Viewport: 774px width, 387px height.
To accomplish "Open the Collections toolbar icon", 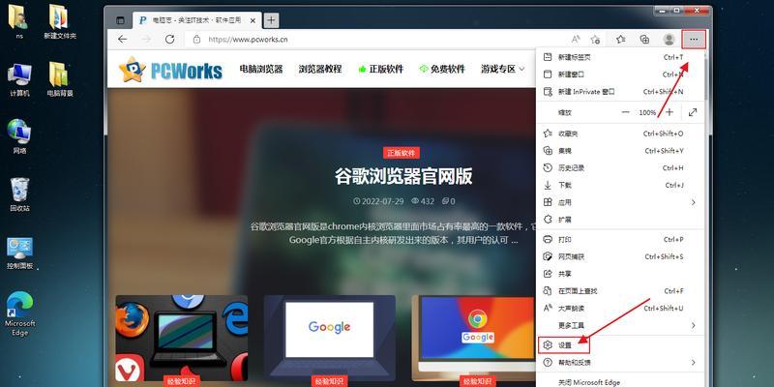I will pyautogui.click(x=644, y=40).
